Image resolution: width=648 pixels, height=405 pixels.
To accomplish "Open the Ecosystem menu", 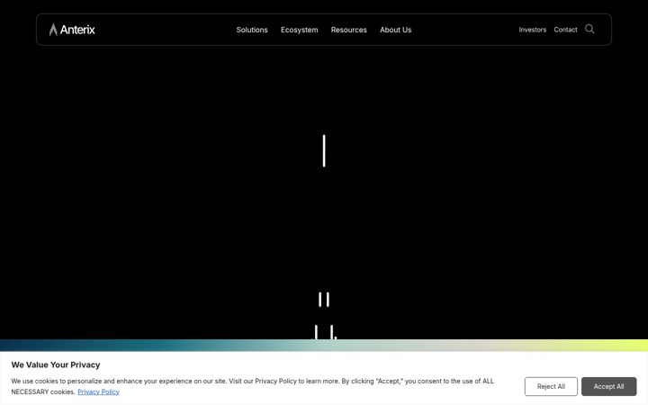I will point(299,30).
